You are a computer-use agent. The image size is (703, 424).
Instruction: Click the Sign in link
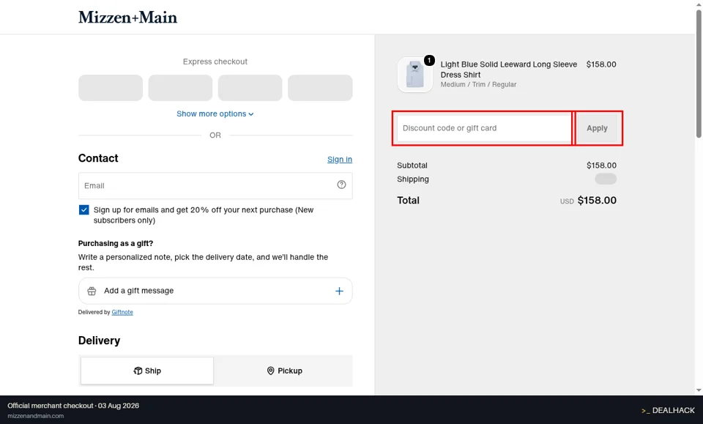click(x=339, y=159)
